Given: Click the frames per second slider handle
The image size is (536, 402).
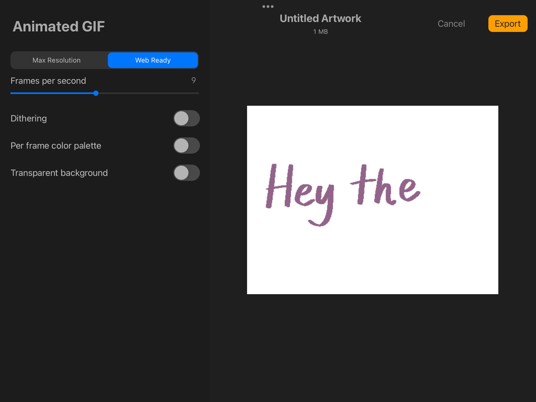Looking at the screenshot, I should pos(96,93).
